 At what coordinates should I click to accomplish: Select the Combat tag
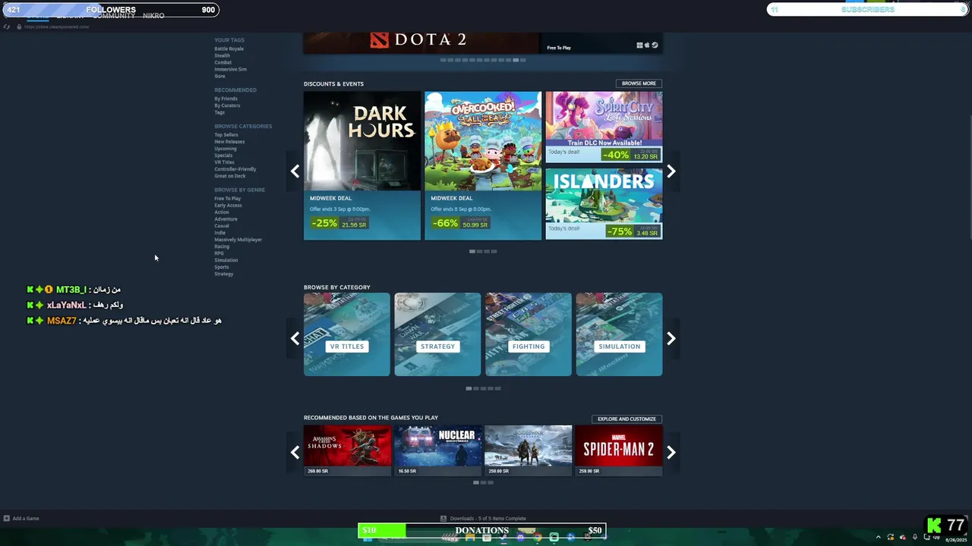[x=222, y=62]
